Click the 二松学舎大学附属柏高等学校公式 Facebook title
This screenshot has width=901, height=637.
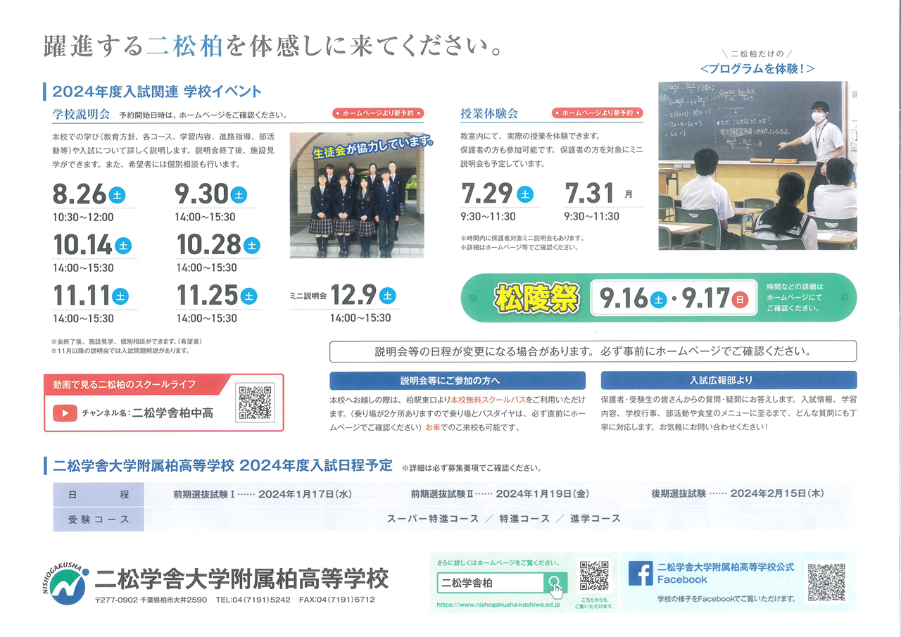[x=726, y=573]
